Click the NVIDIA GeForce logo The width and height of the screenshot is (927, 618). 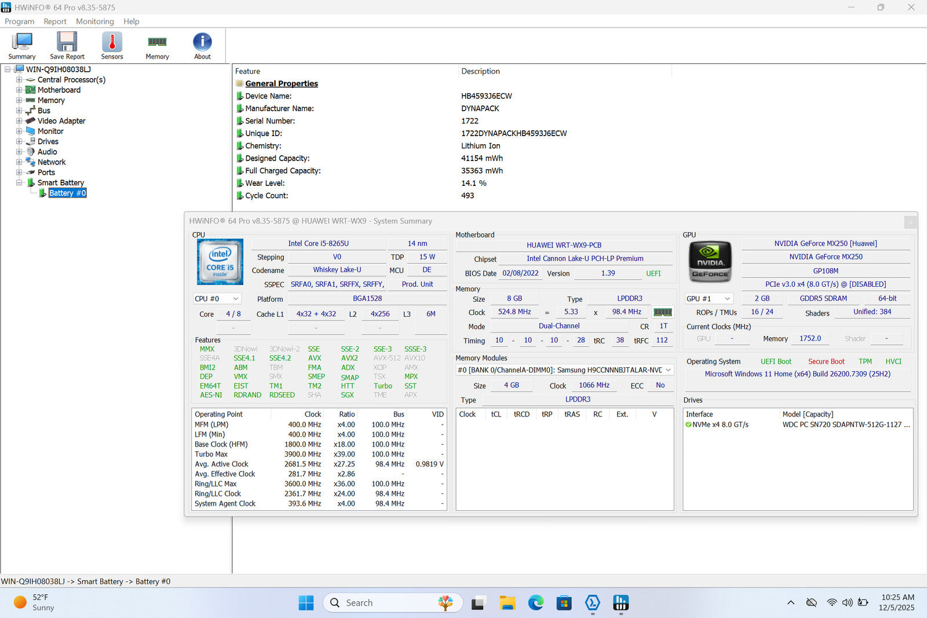(x=710, y=262)
